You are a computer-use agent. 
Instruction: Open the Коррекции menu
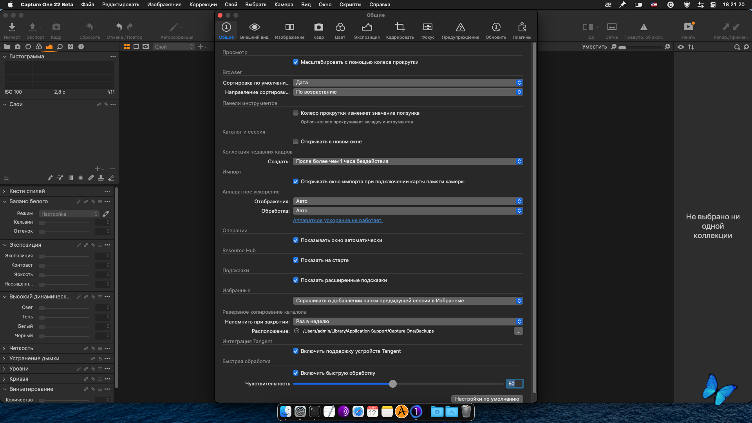(203, 4)
